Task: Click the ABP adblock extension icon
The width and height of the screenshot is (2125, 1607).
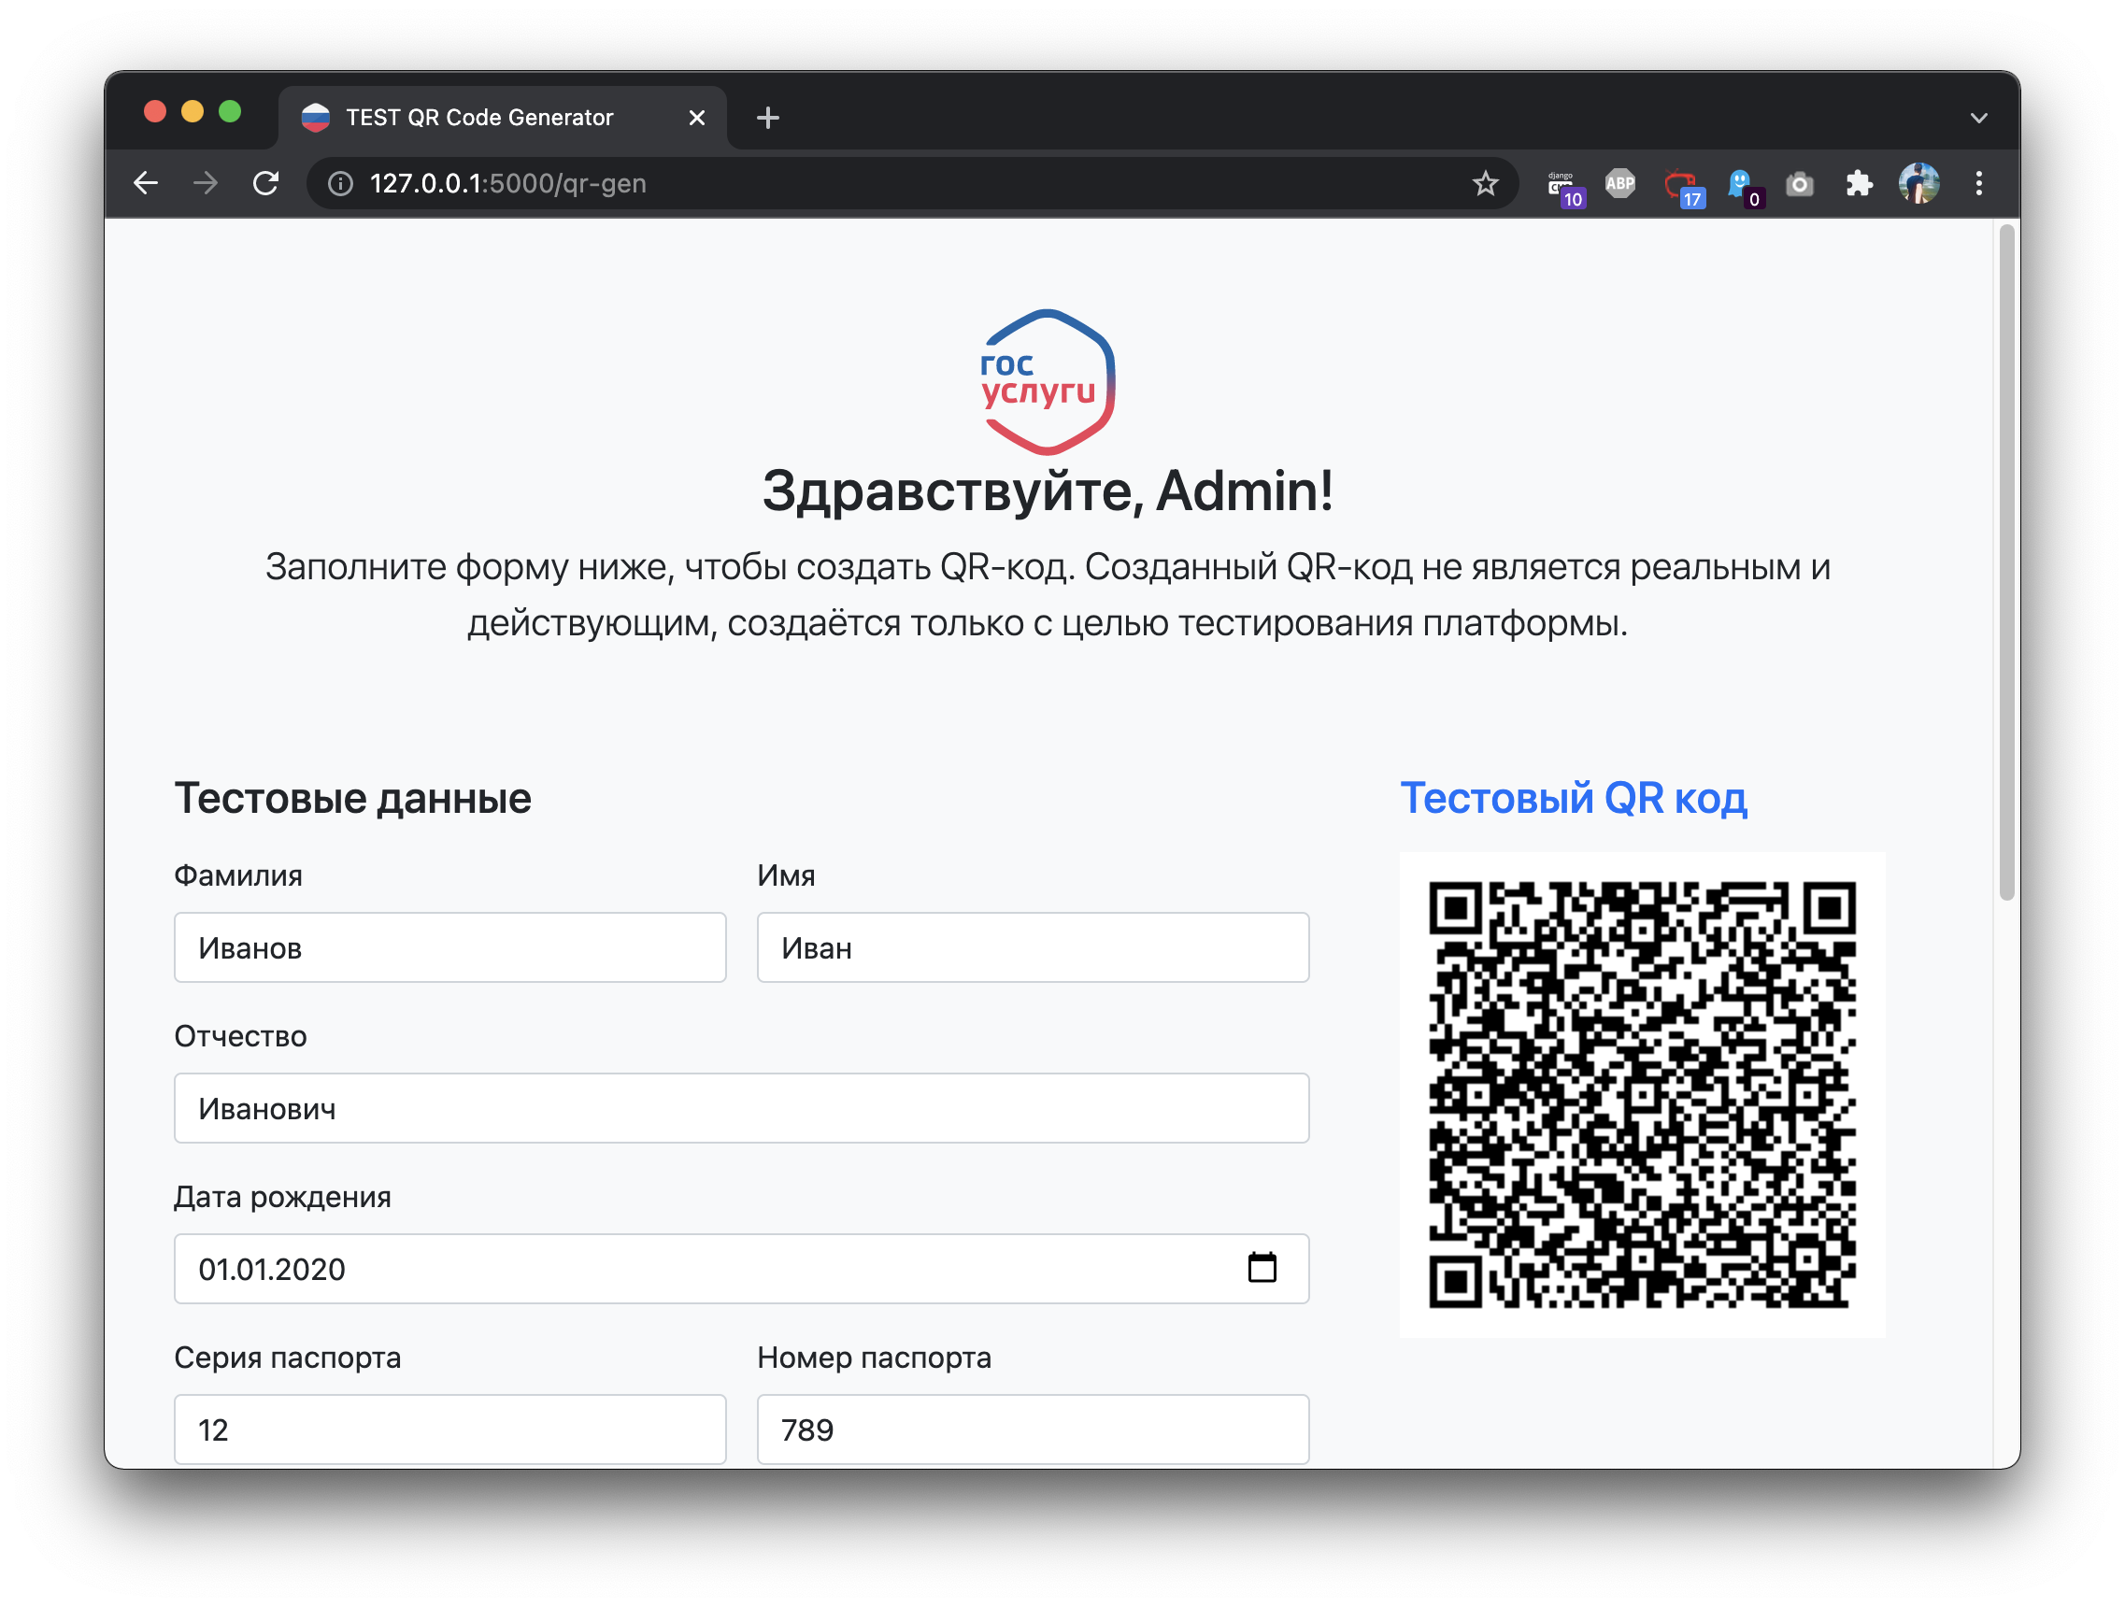Action: tap(1619, 182)
